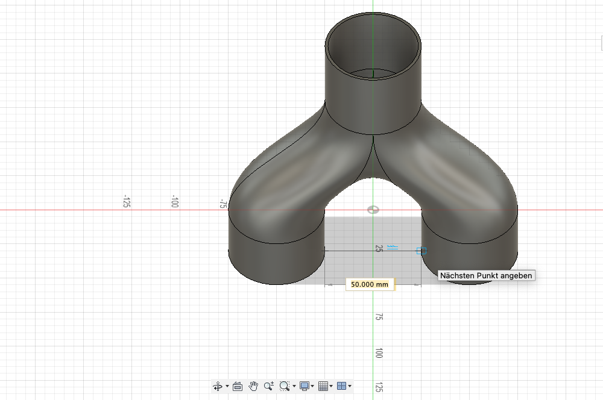Select the Orbit tool in navigation bar
603x400 pixels.
click(x=218, y=386)
